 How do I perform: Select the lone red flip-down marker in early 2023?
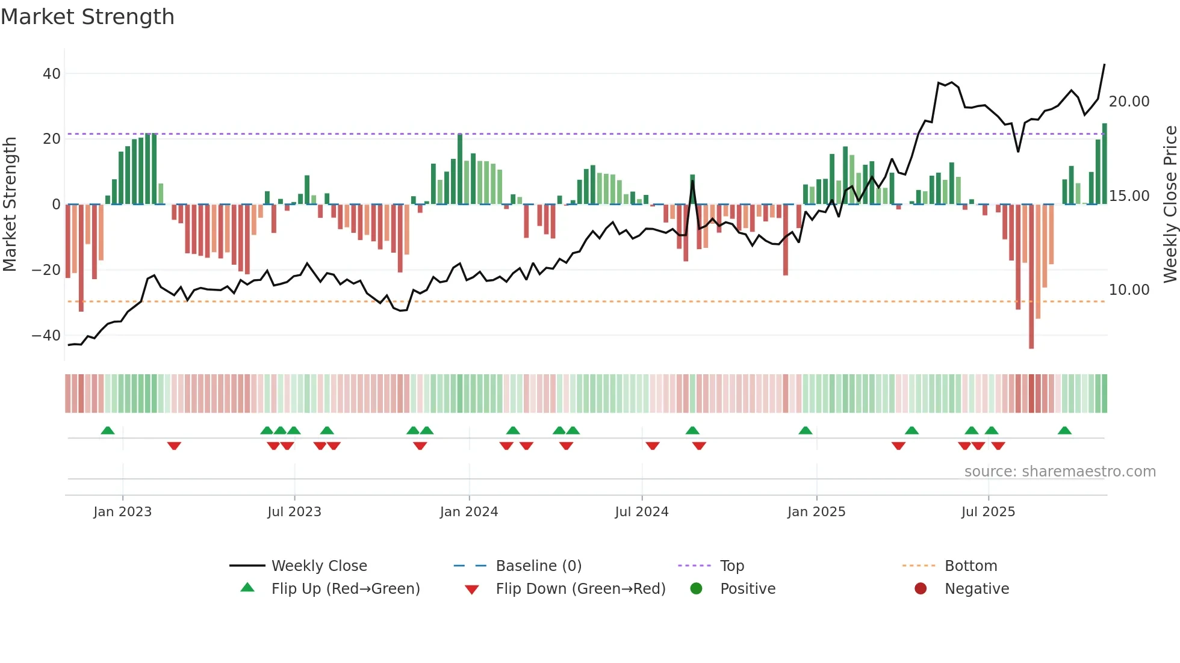pos(174,446)
